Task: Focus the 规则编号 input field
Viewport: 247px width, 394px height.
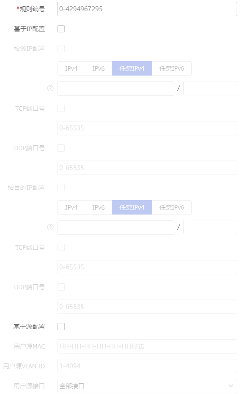Action: coord(147,9)
